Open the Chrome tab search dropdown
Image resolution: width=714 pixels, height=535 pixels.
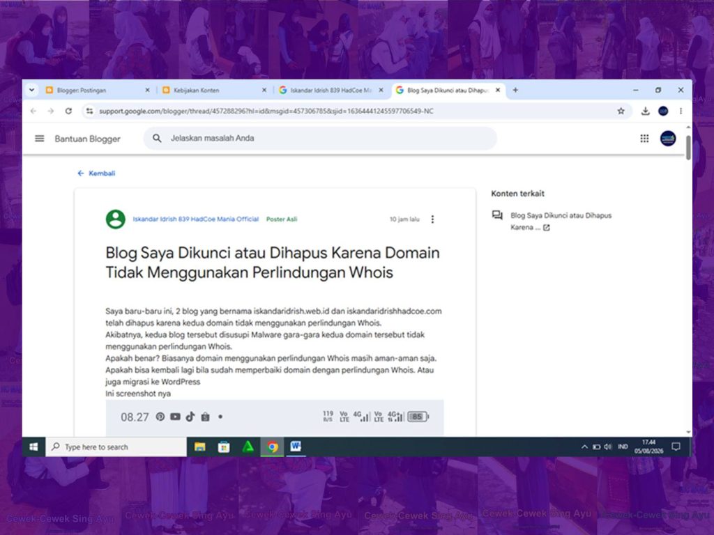tap(31, 90)
